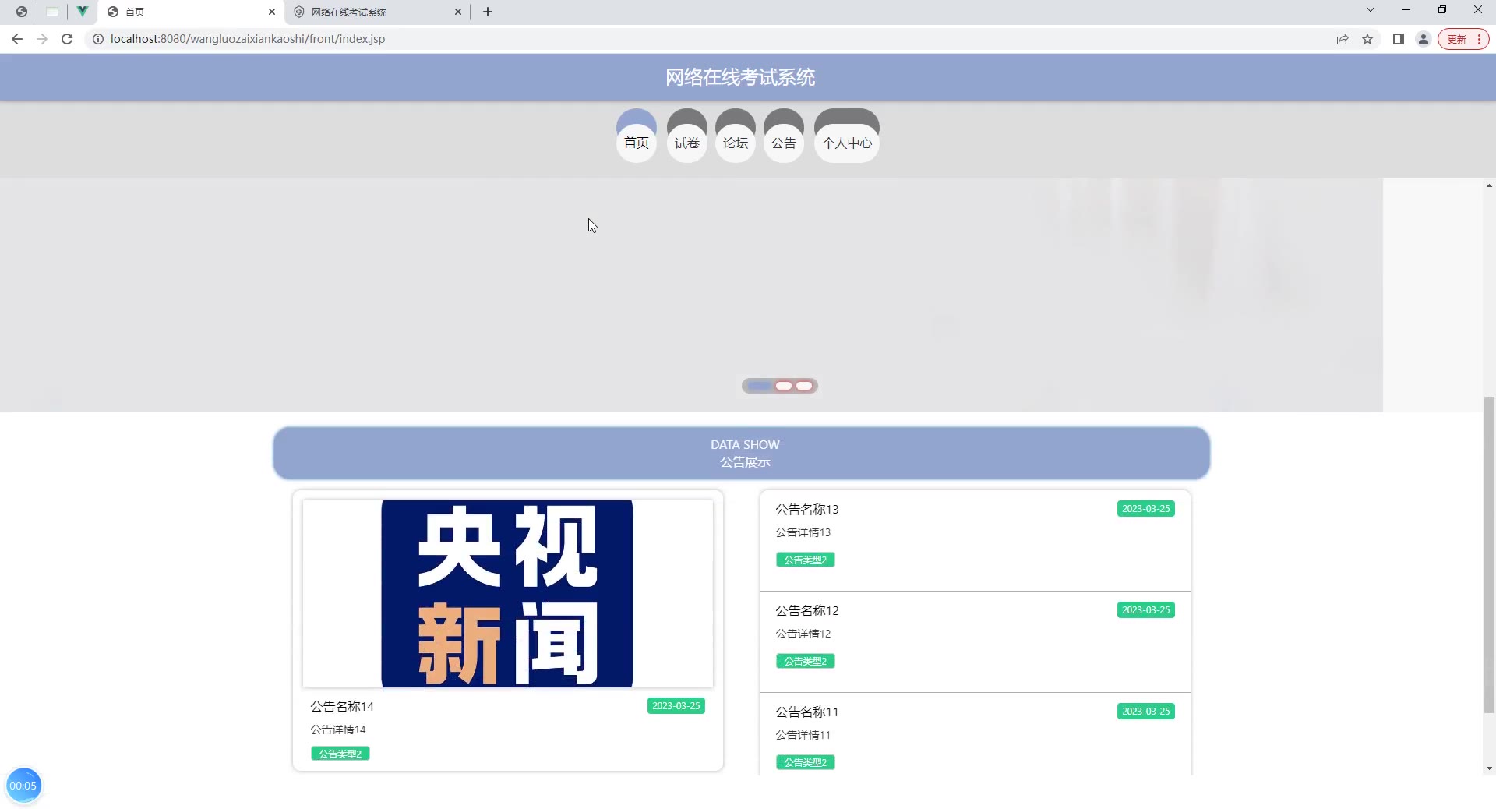
Task: Open the 公告名称11 announcement
Action: tap(807, 712)
